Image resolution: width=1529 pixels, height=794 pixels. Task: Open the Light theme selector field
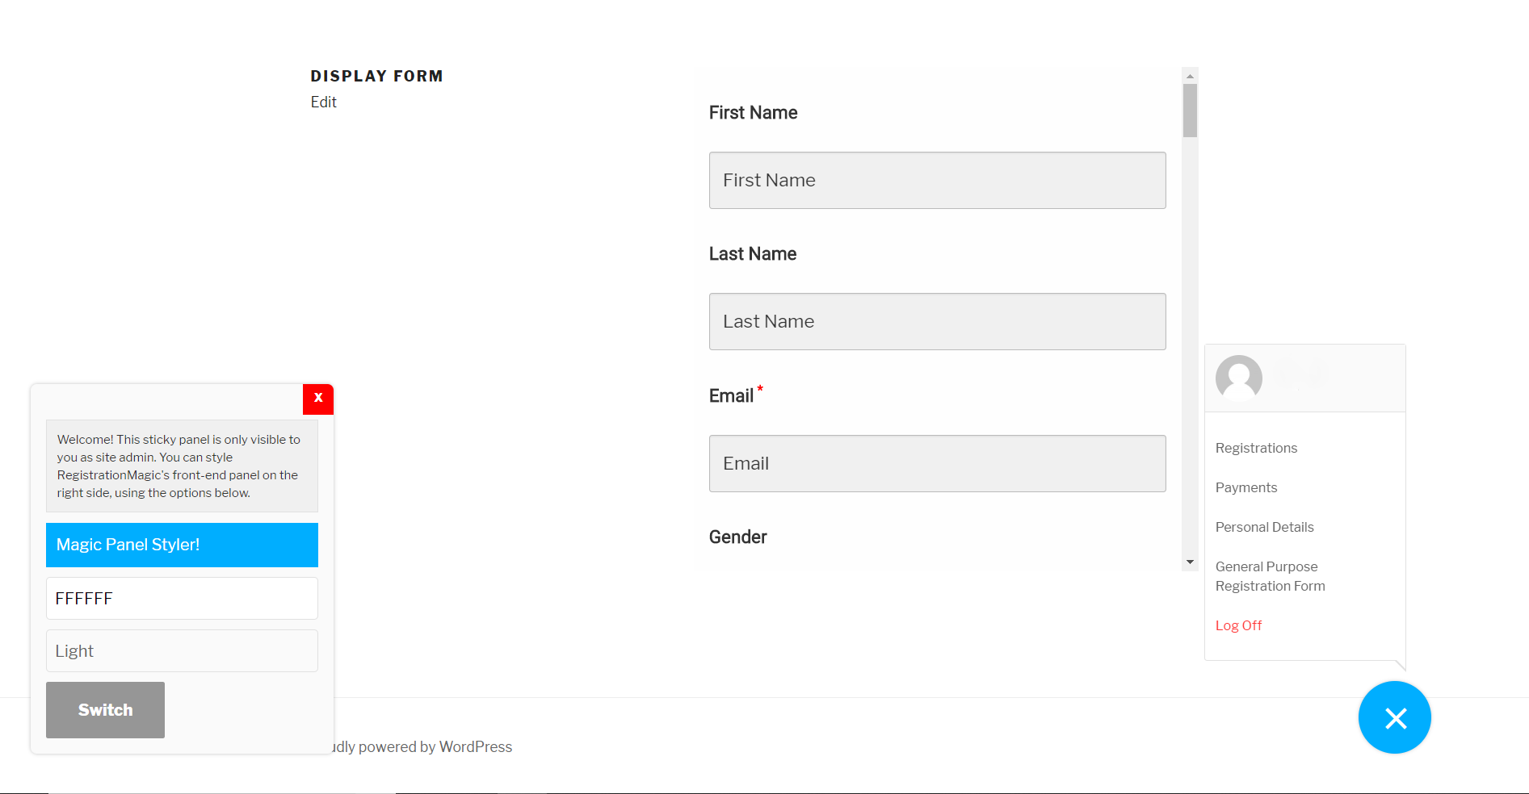182,651
